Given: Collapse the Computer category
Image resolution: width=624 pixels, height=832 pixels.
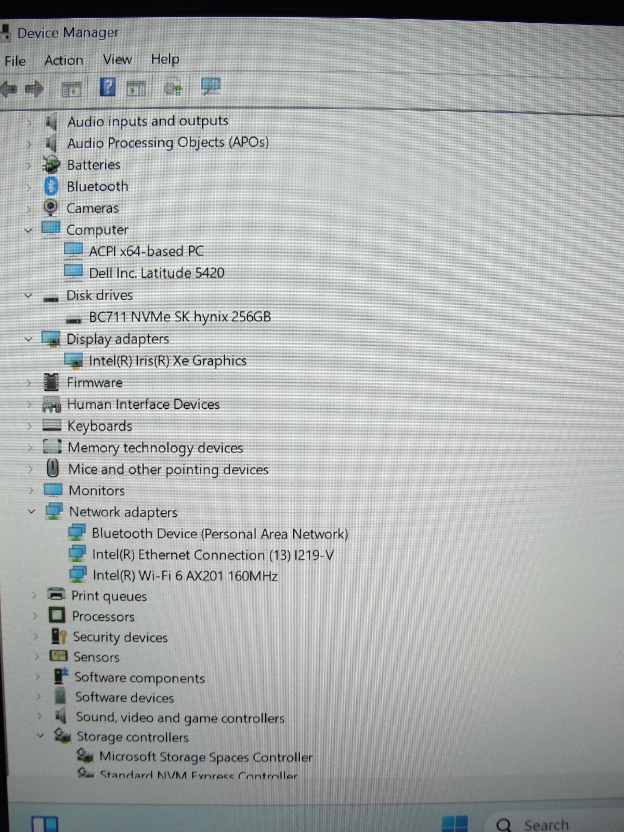Looking at the screenshot, I should coord(29,230).
